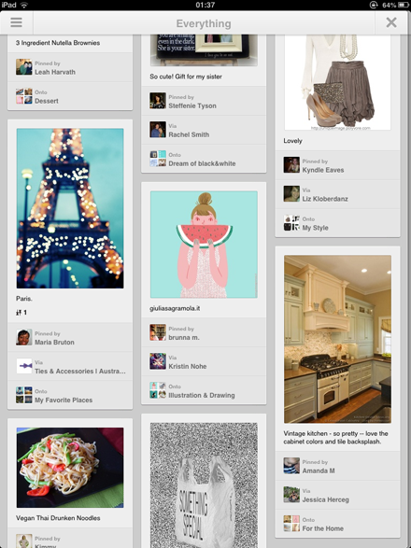Open the watermelon girl illustration pin
The image size is (411, 548).
[204, 245]
